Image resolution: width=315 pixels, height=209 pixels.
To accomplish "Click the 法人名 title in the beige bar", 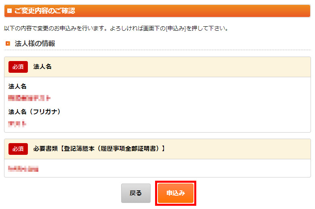I will pyautogui.click(x=42, y=67).
